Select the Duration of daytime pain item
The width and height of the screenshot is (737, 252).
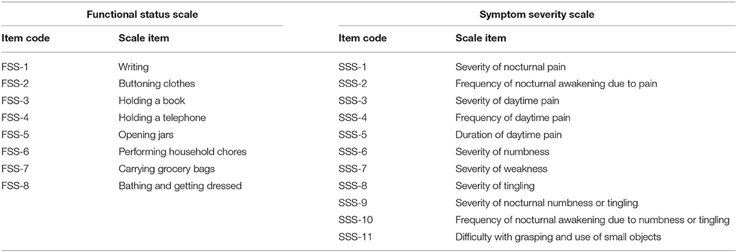pyautogui.click(x=508, y=135)
